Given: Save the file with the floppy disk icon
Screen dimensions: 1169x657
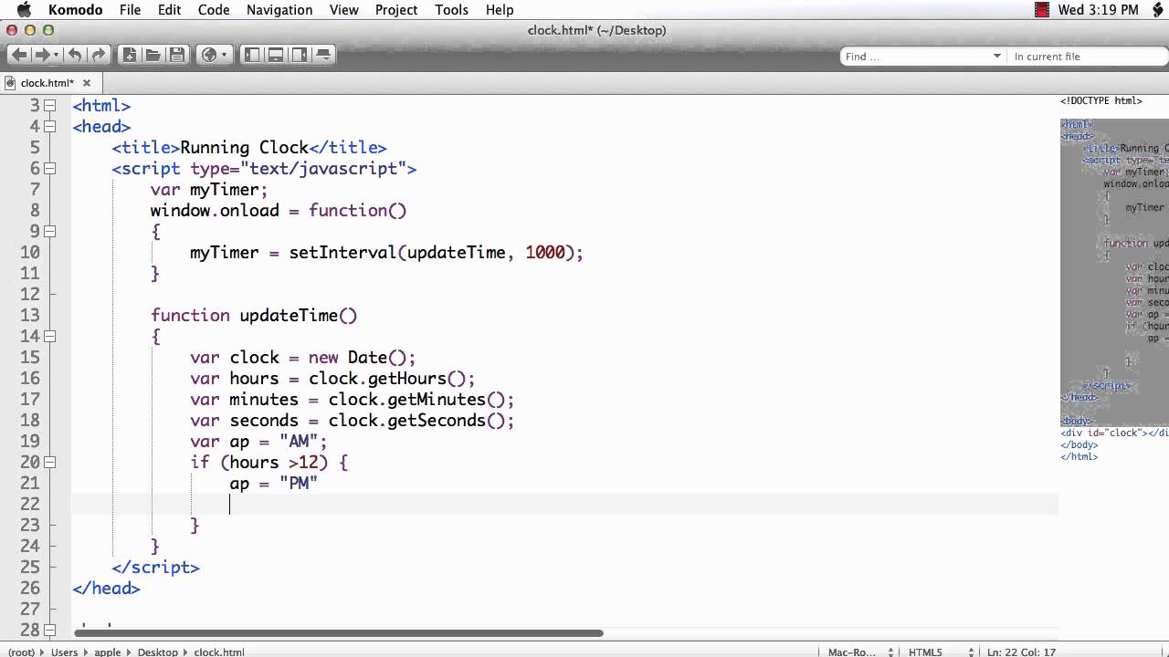Looking at the screenshot, I should [176, 55].
